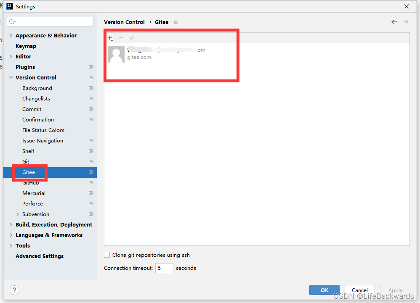
Task: Click the forward navigation arrow
Action: [x=405, y=22]
